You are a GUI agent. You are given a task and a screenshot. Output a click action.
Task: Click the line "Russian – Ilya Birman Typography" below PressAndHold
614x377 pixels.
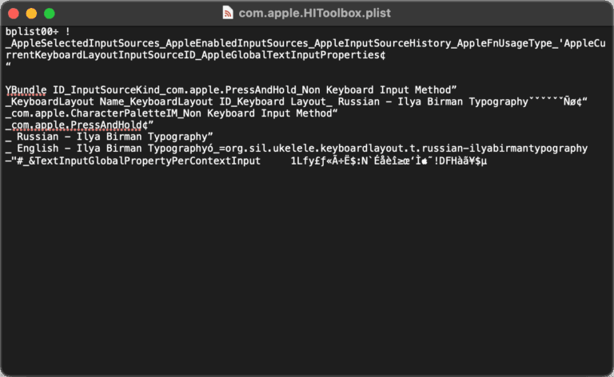[112, 137]
